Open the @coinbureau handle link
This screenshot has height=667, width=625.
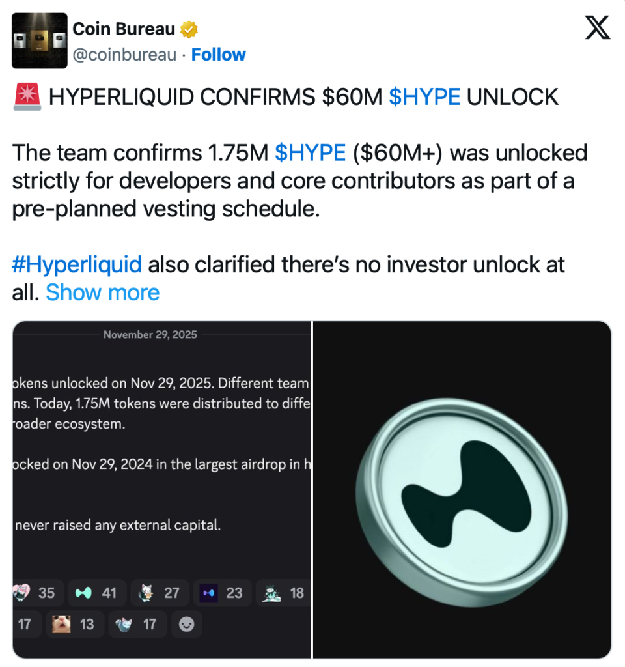124,55
